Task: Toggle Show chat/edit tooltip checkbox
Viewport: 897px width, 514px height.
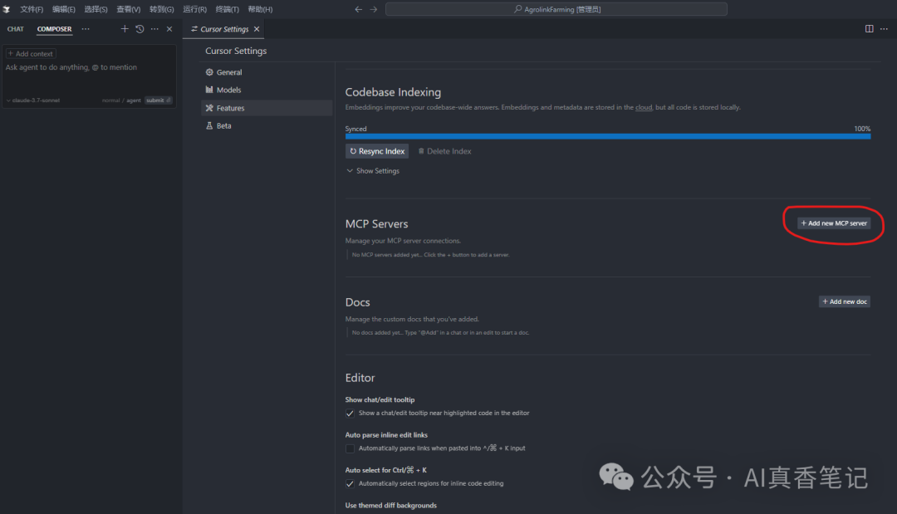Action: click(x=350, y=414)
